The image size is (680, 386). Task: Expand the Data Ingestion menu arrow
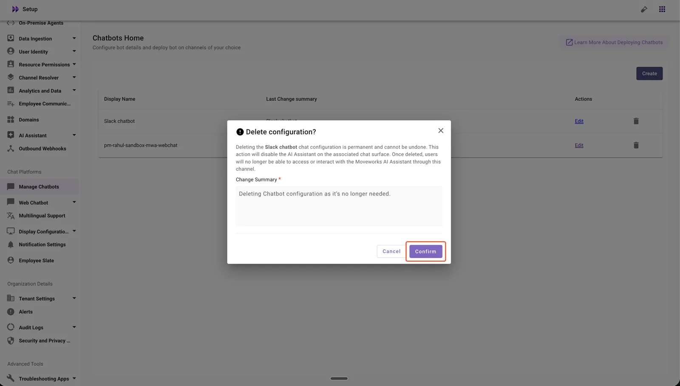pos(74,38)
